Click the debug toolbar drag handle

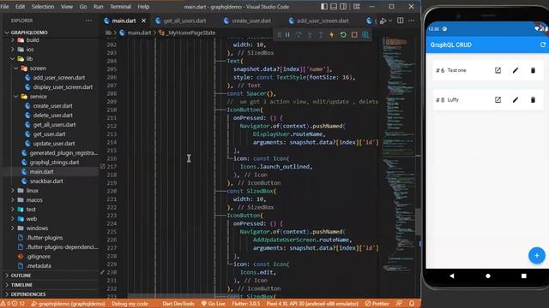(x=279, y=34)
